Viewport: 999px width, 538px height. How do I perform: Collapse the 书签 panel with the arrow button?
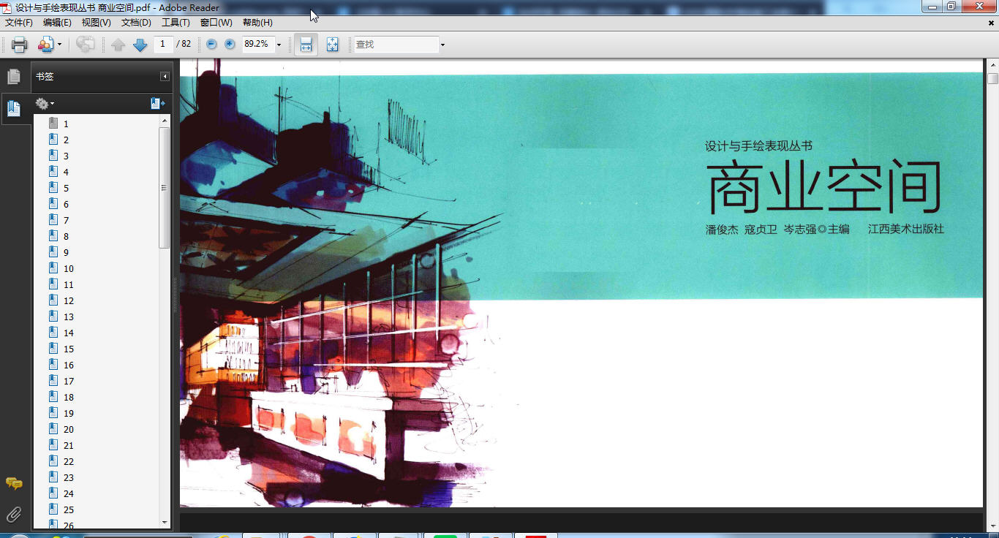(x=165, y=76)
